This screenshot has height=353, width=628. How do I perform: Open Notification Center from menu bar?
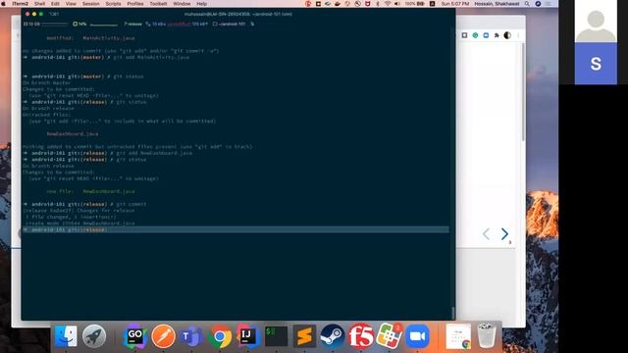point(549,4)
